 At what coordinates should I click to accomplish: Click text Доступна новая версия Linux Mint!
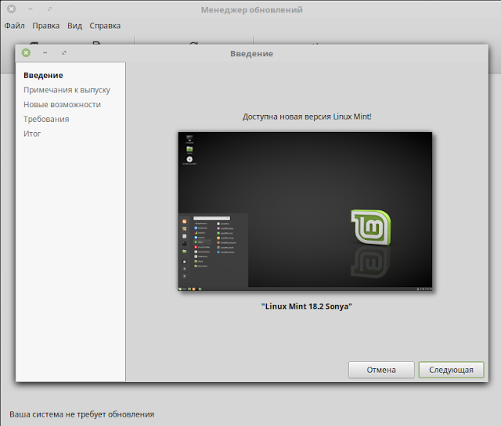[x=307, y=116]
